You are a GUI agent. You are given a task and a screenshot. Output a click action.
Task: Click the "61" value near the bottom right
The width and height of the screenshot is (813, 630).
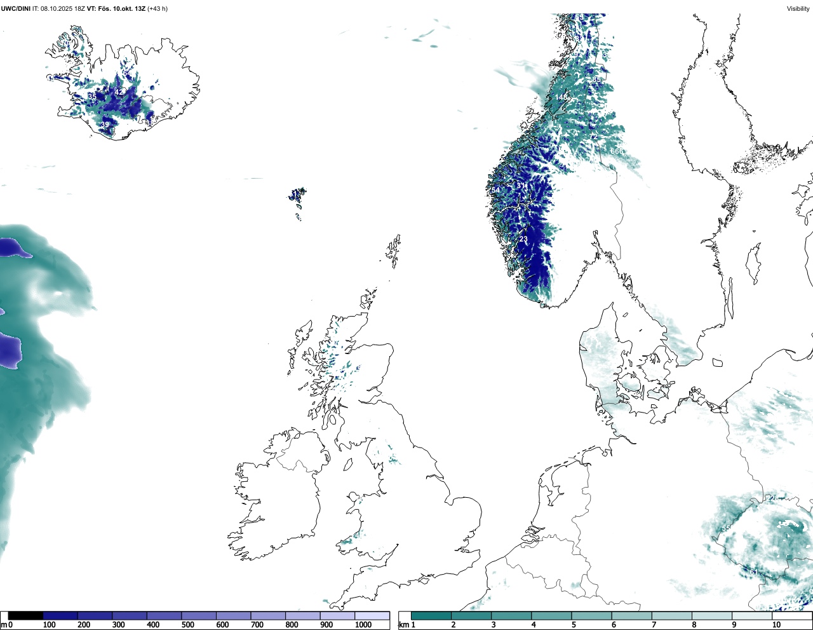pos(754,572)
